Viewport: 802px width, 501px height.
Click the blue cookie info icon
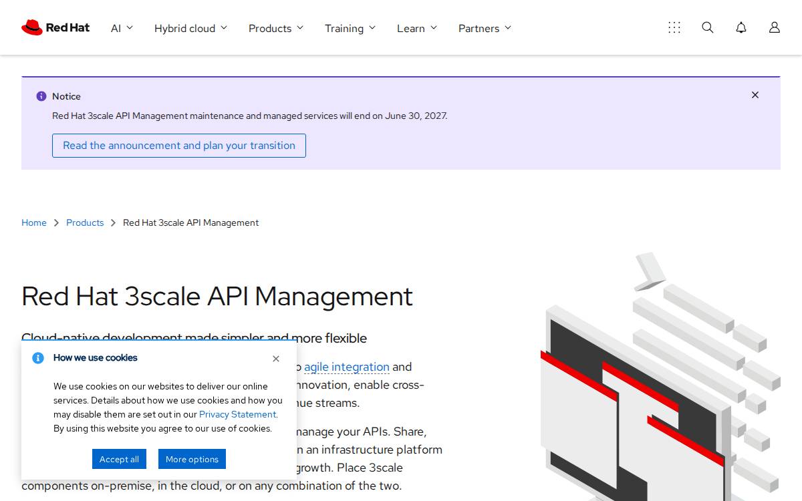(38, 358)
